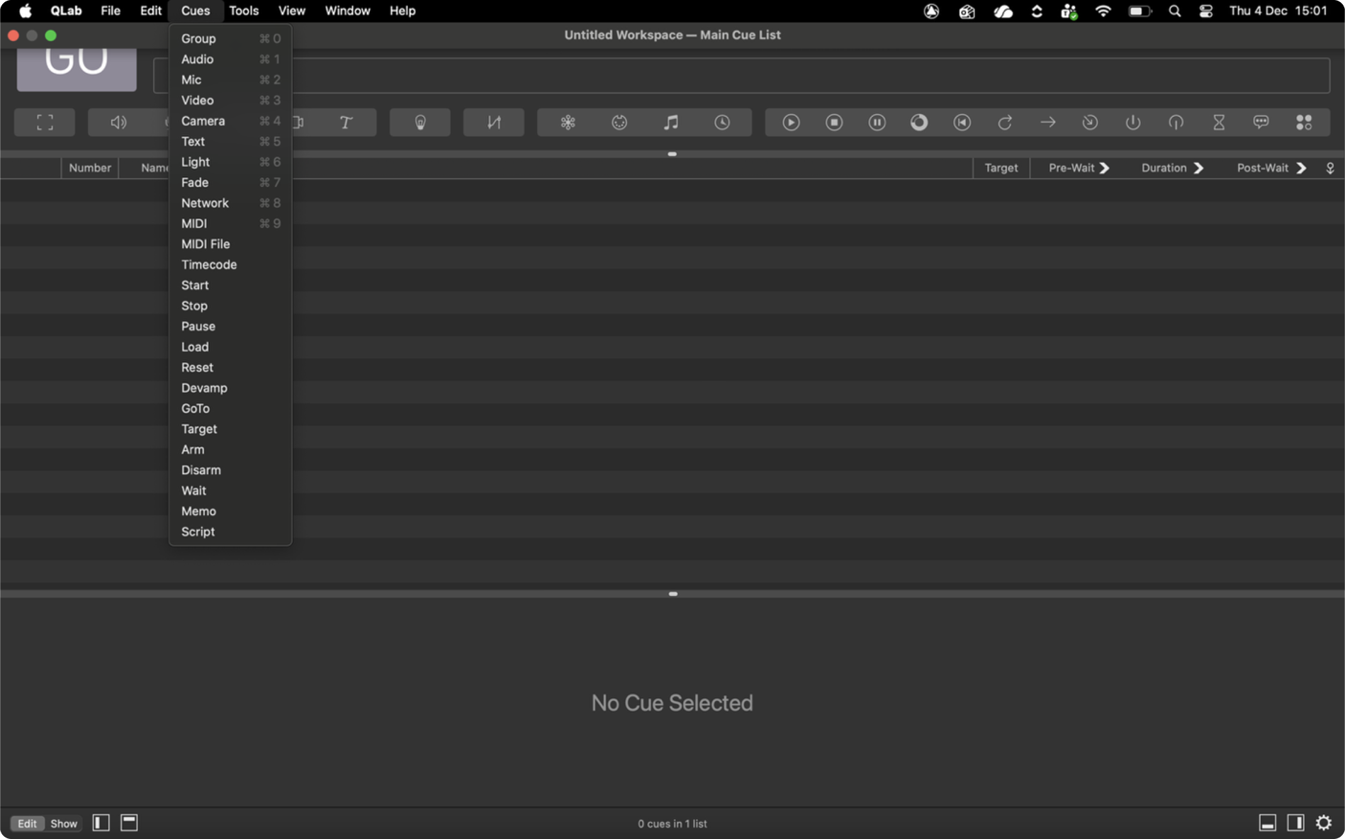Click the cue list/inspector divider handle
This screenshot has height=839, width=1345.
(x=672, y=594)
